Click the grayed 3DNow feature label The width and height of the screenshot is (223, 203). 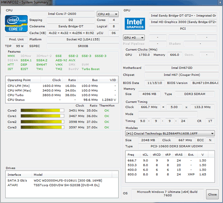point(26,56)
